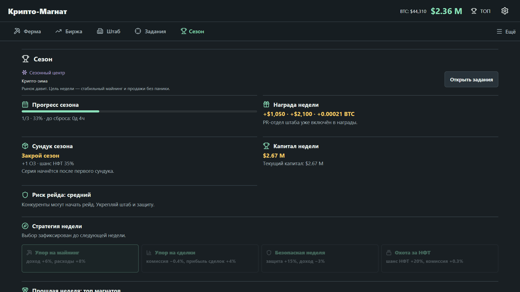Click the chart icon beside Биржа
Image resolution: width=520 pixels, height=292 pixels.
(x=58, y=31)
